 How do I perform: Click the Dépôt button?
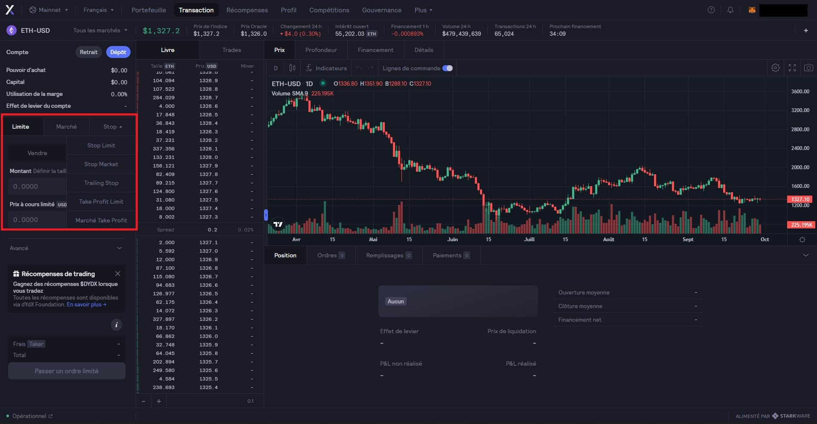coord(118,52)
